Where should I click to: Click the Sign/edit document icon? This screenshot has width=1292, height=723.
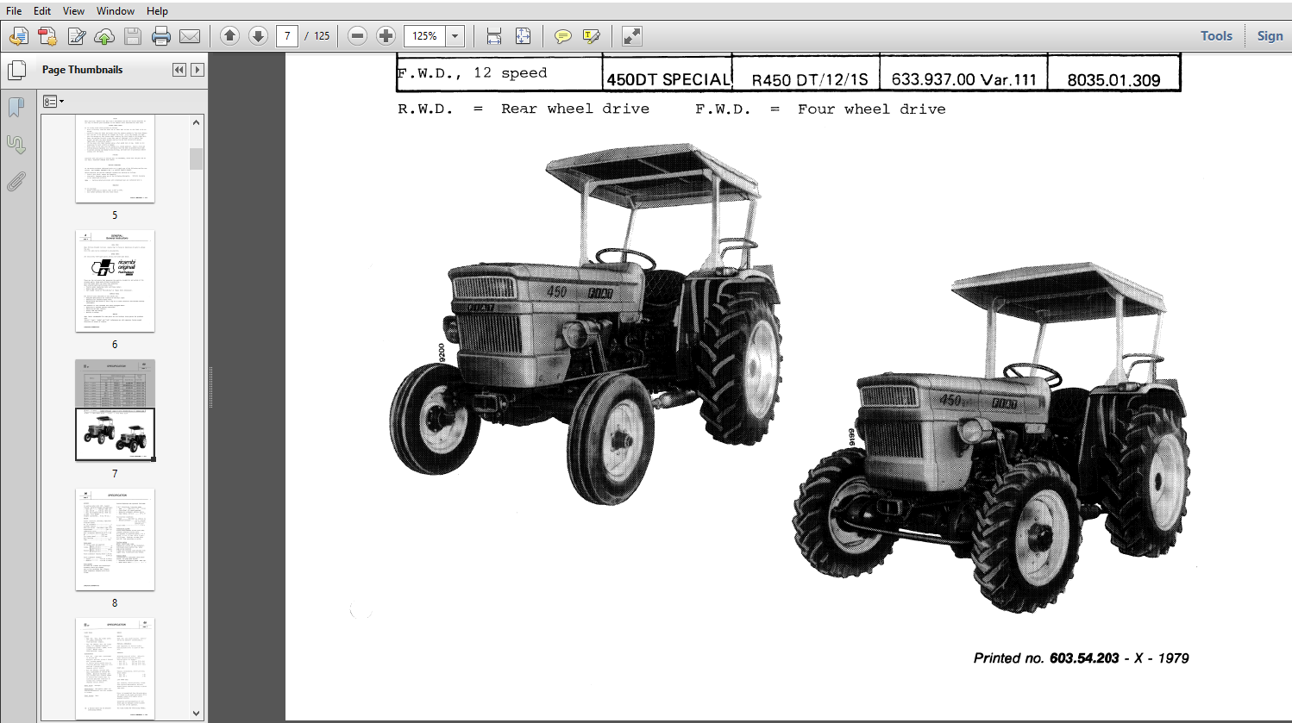77,36
